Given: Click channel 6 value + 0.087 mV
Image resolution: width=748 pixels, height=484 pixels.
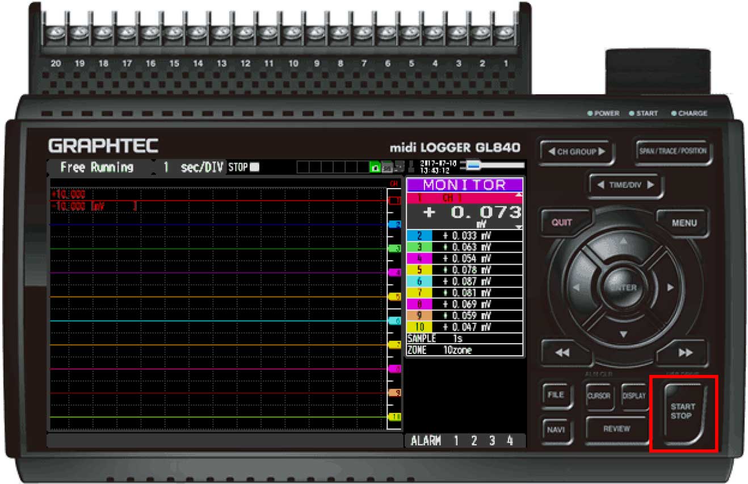Looking at the screenshot, I should (467, 282).
